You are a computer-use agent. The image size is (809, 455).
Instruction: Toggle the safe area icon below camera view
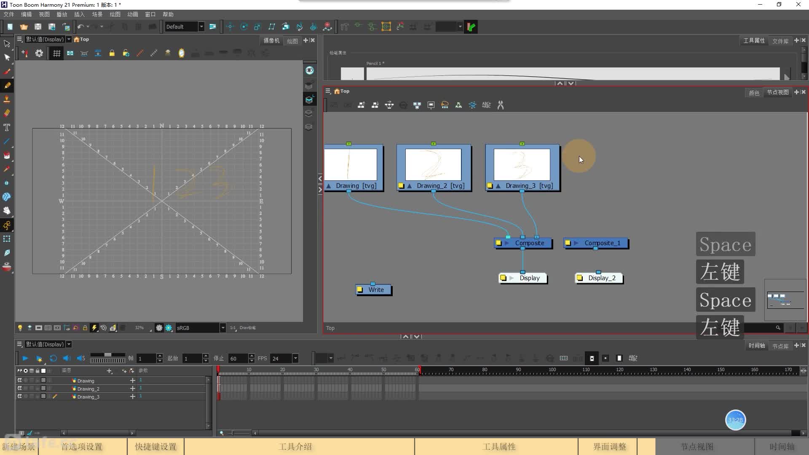[57, 328]
